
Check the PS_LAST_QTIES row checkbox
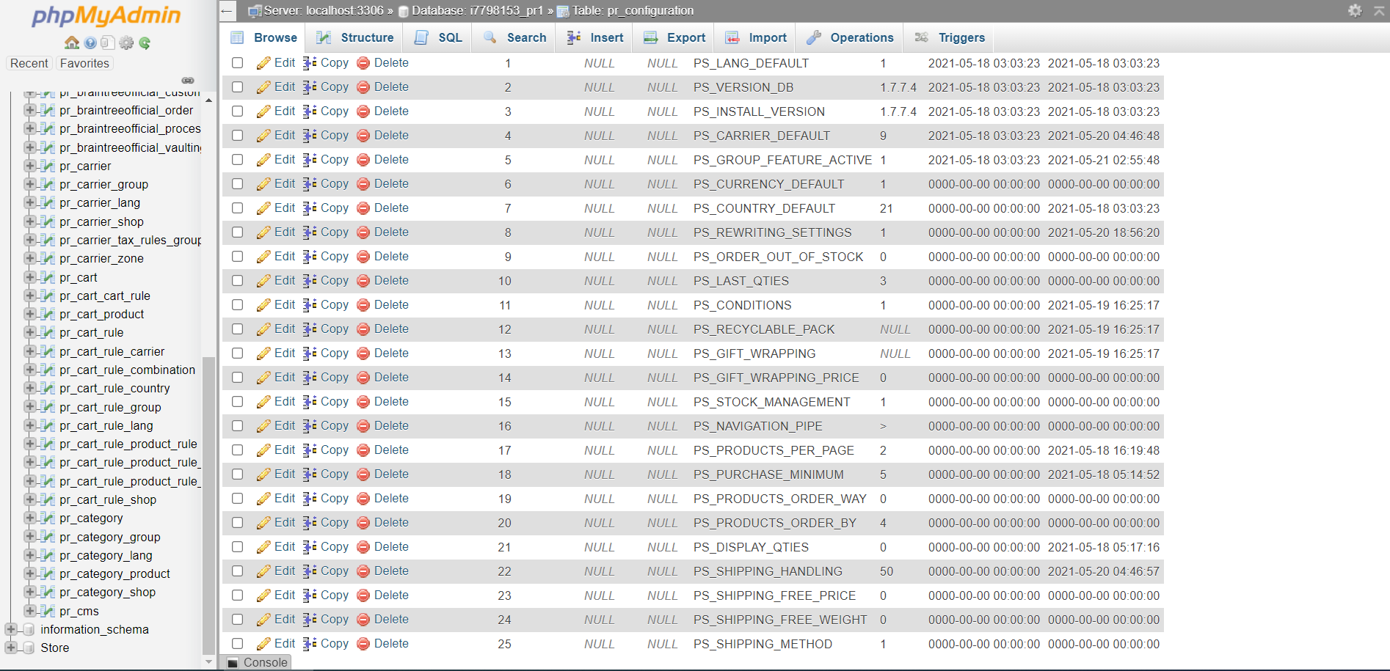(x=237, y=281)
